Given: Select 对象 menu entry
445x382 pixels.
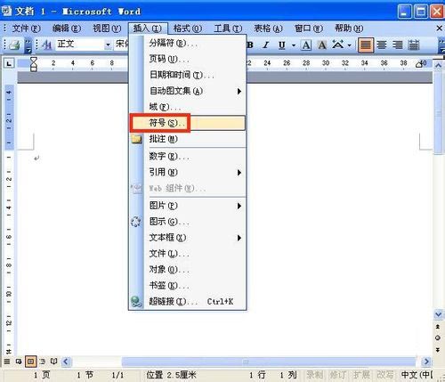Looking at the screenshot, I should [188, 270].
